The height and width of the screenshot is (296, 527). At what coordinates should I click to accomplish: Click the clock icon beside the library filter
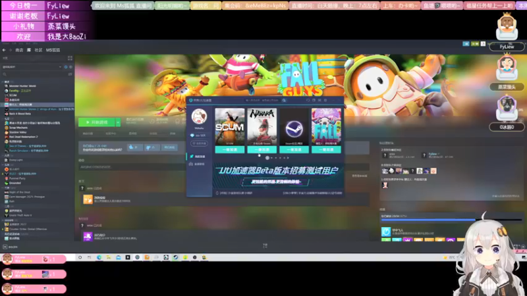(x=65, y=67)
